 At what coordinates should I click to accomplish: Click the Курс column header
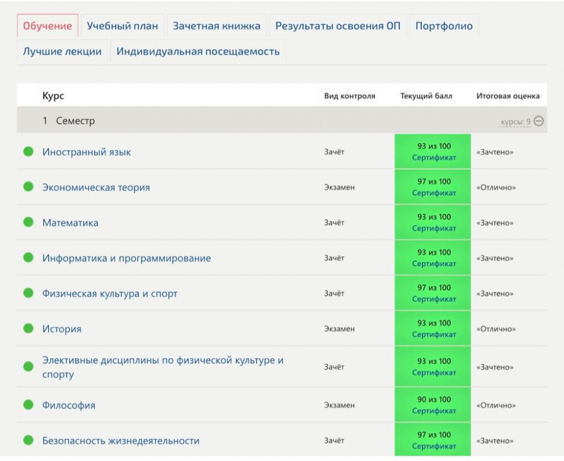pyautogui.click(x=53, y=96)
